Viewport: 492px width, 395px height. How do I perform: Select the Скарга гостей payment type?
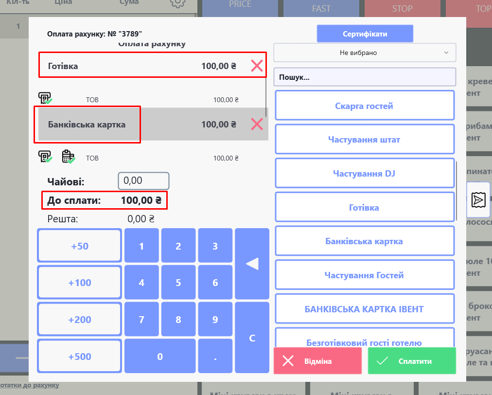point(365,106)
